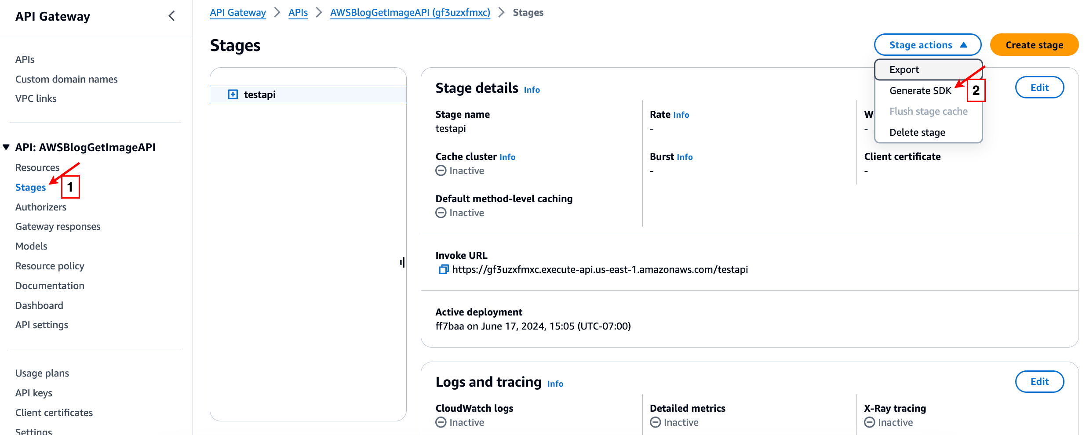Open Models in the sidebar
Screen dimensions: 1086x435
click(x=31, y=246)
